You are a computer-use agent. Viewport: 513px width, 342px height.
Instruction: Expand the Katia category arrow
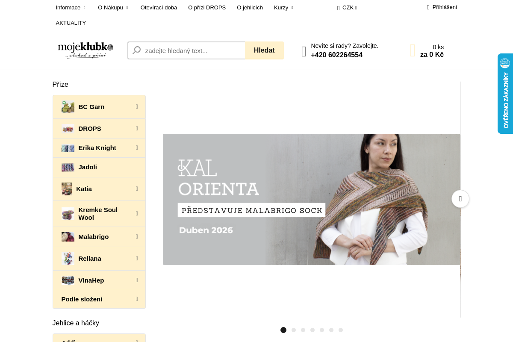point(137,189)
